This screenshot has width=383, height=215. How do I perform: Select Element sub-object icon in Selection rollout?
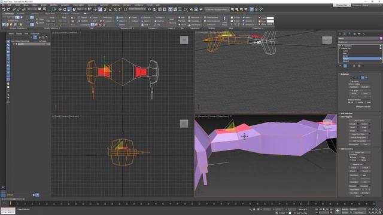366,78
